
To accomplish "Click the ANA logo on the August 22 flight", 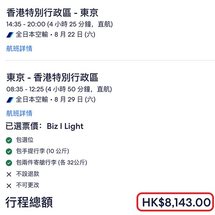I will click(x=10, y=35).
